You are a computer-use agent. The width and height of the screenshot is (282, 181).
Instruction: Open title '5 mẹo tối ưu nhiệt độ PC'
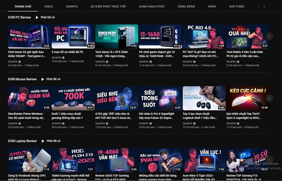pos(67,52)
